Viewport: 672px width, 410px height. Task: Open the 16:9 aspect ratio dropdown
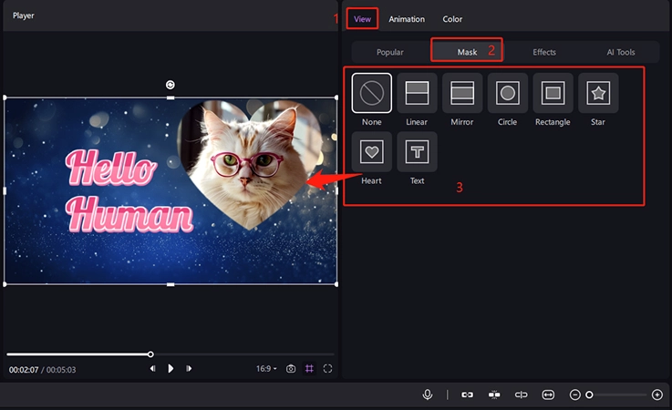coord(266,368)
